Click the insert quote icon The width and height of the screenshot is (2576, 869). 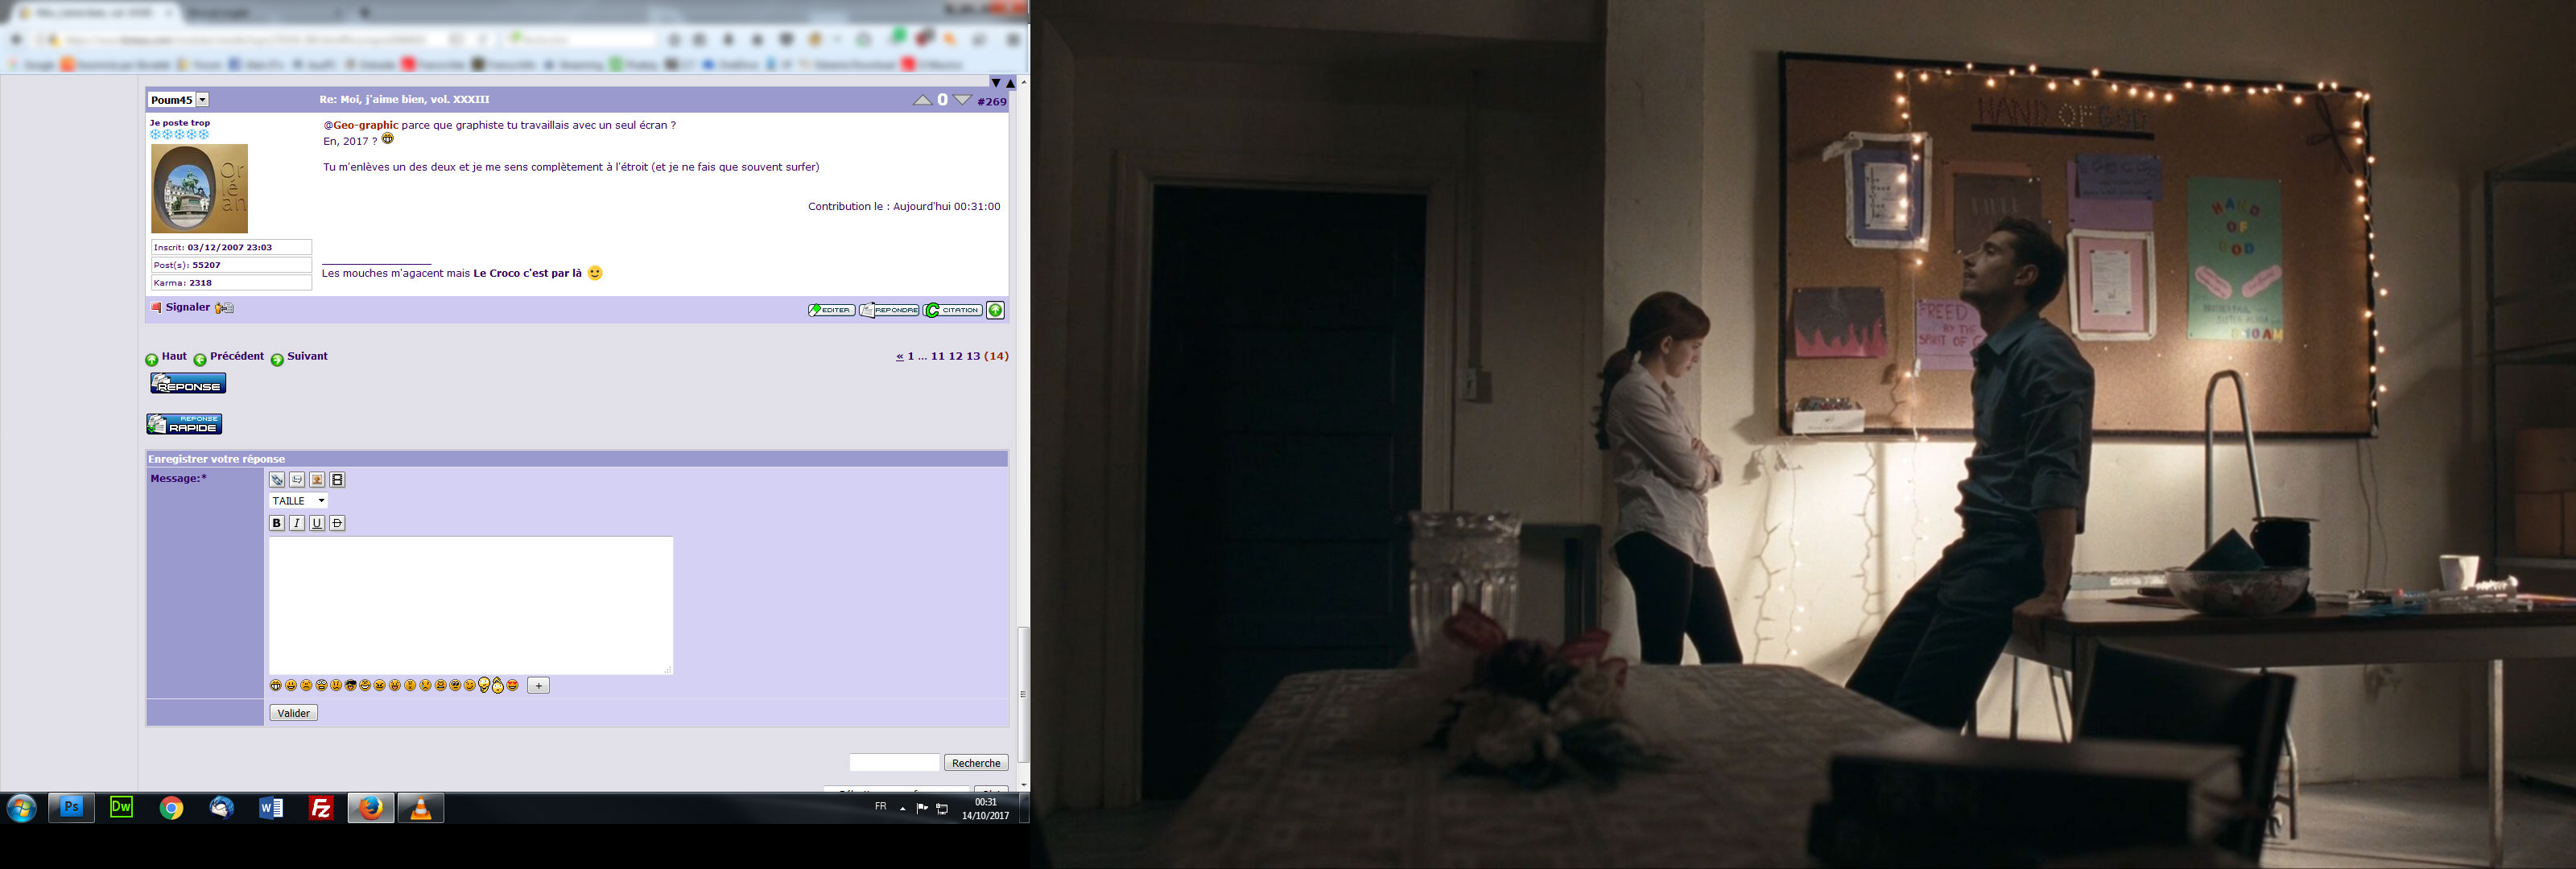(297, 480)
